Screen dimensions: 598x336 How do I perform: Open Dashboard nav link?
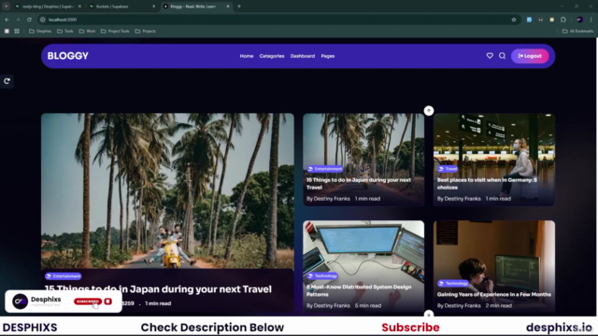(x=303, y=56)
